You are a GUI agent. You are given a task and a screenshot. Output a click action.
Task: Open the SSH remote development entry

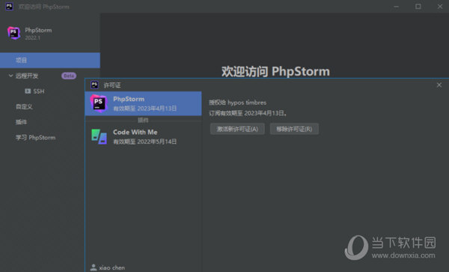[x=39, y=91]
